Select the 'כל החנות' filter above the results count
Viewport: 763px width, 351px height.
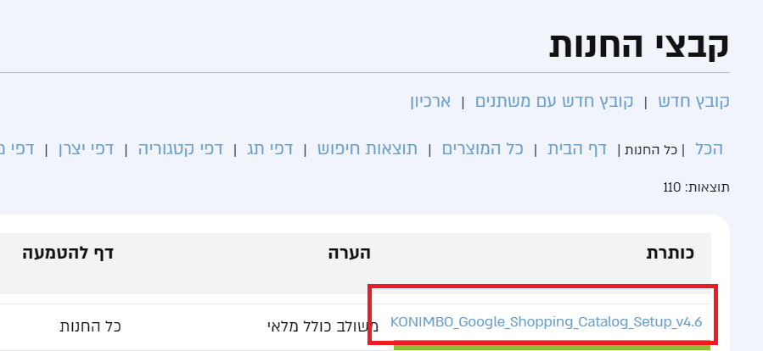point(653,151)
